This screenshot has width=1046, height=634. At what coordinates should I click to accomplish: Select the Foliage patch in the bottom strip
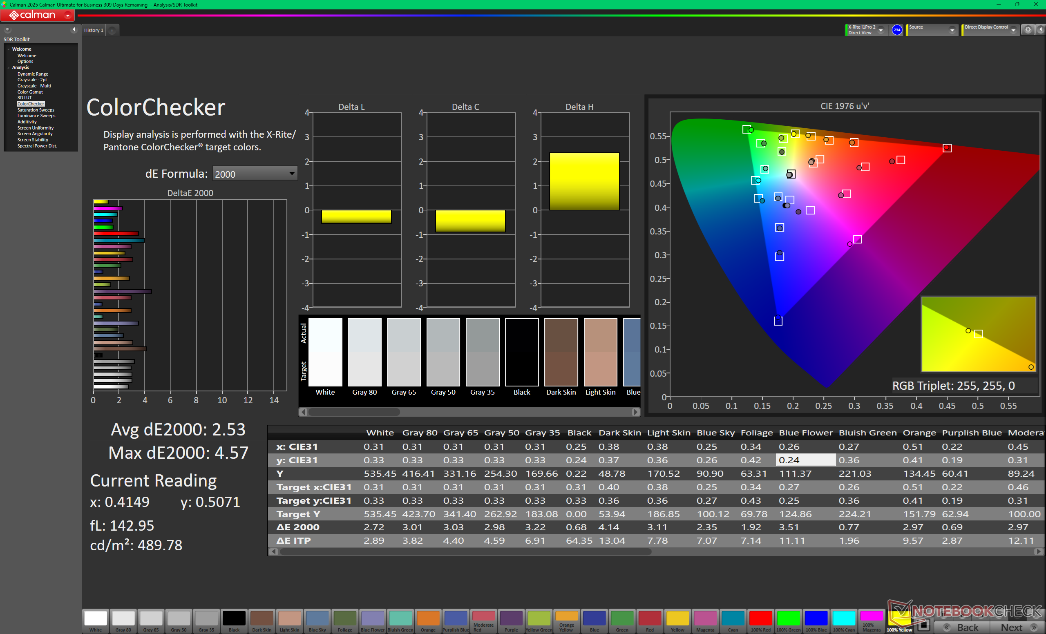[x=345, y=621]
